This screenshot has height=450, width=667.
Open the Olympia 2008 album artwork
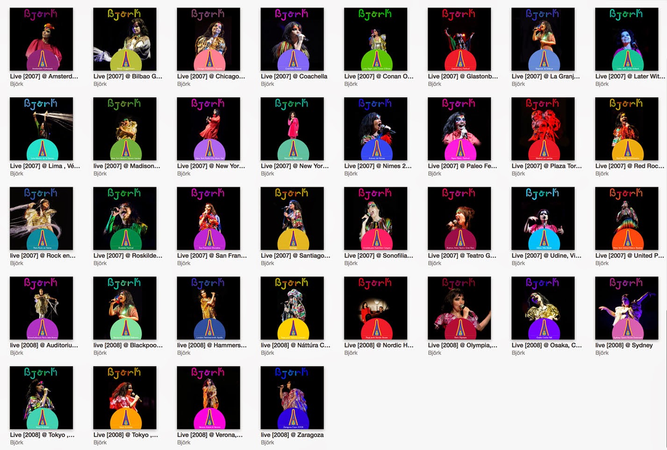pos(459,308)
